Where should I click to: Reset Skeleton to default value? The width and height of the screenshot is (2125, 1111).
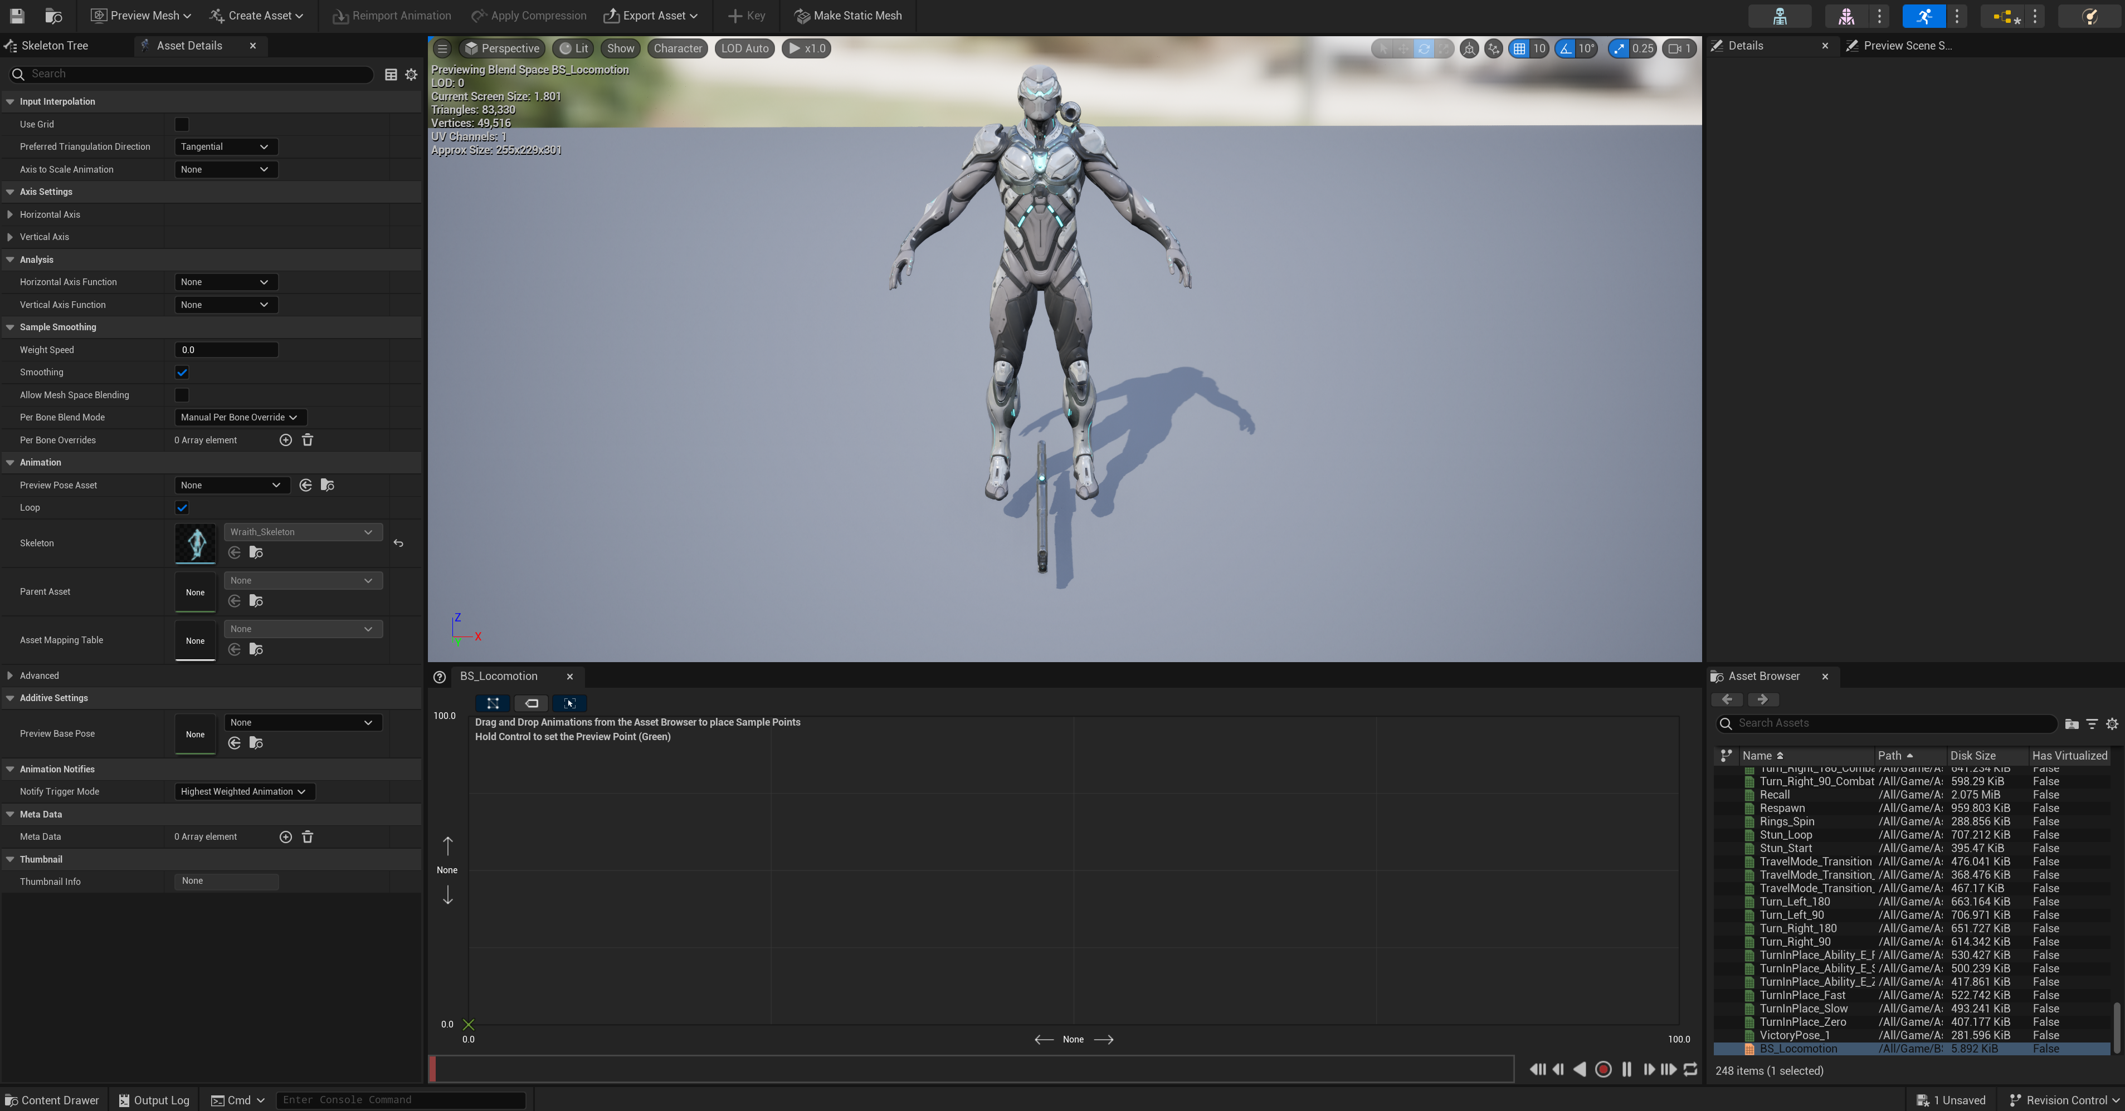[398, 544]
